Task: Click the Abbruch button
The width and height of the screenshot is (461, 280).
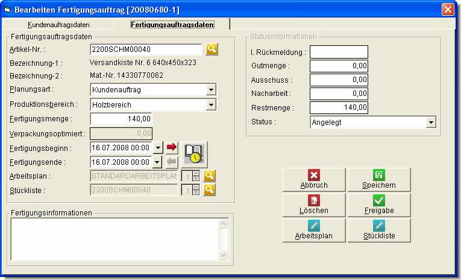Action: (314, 179)
